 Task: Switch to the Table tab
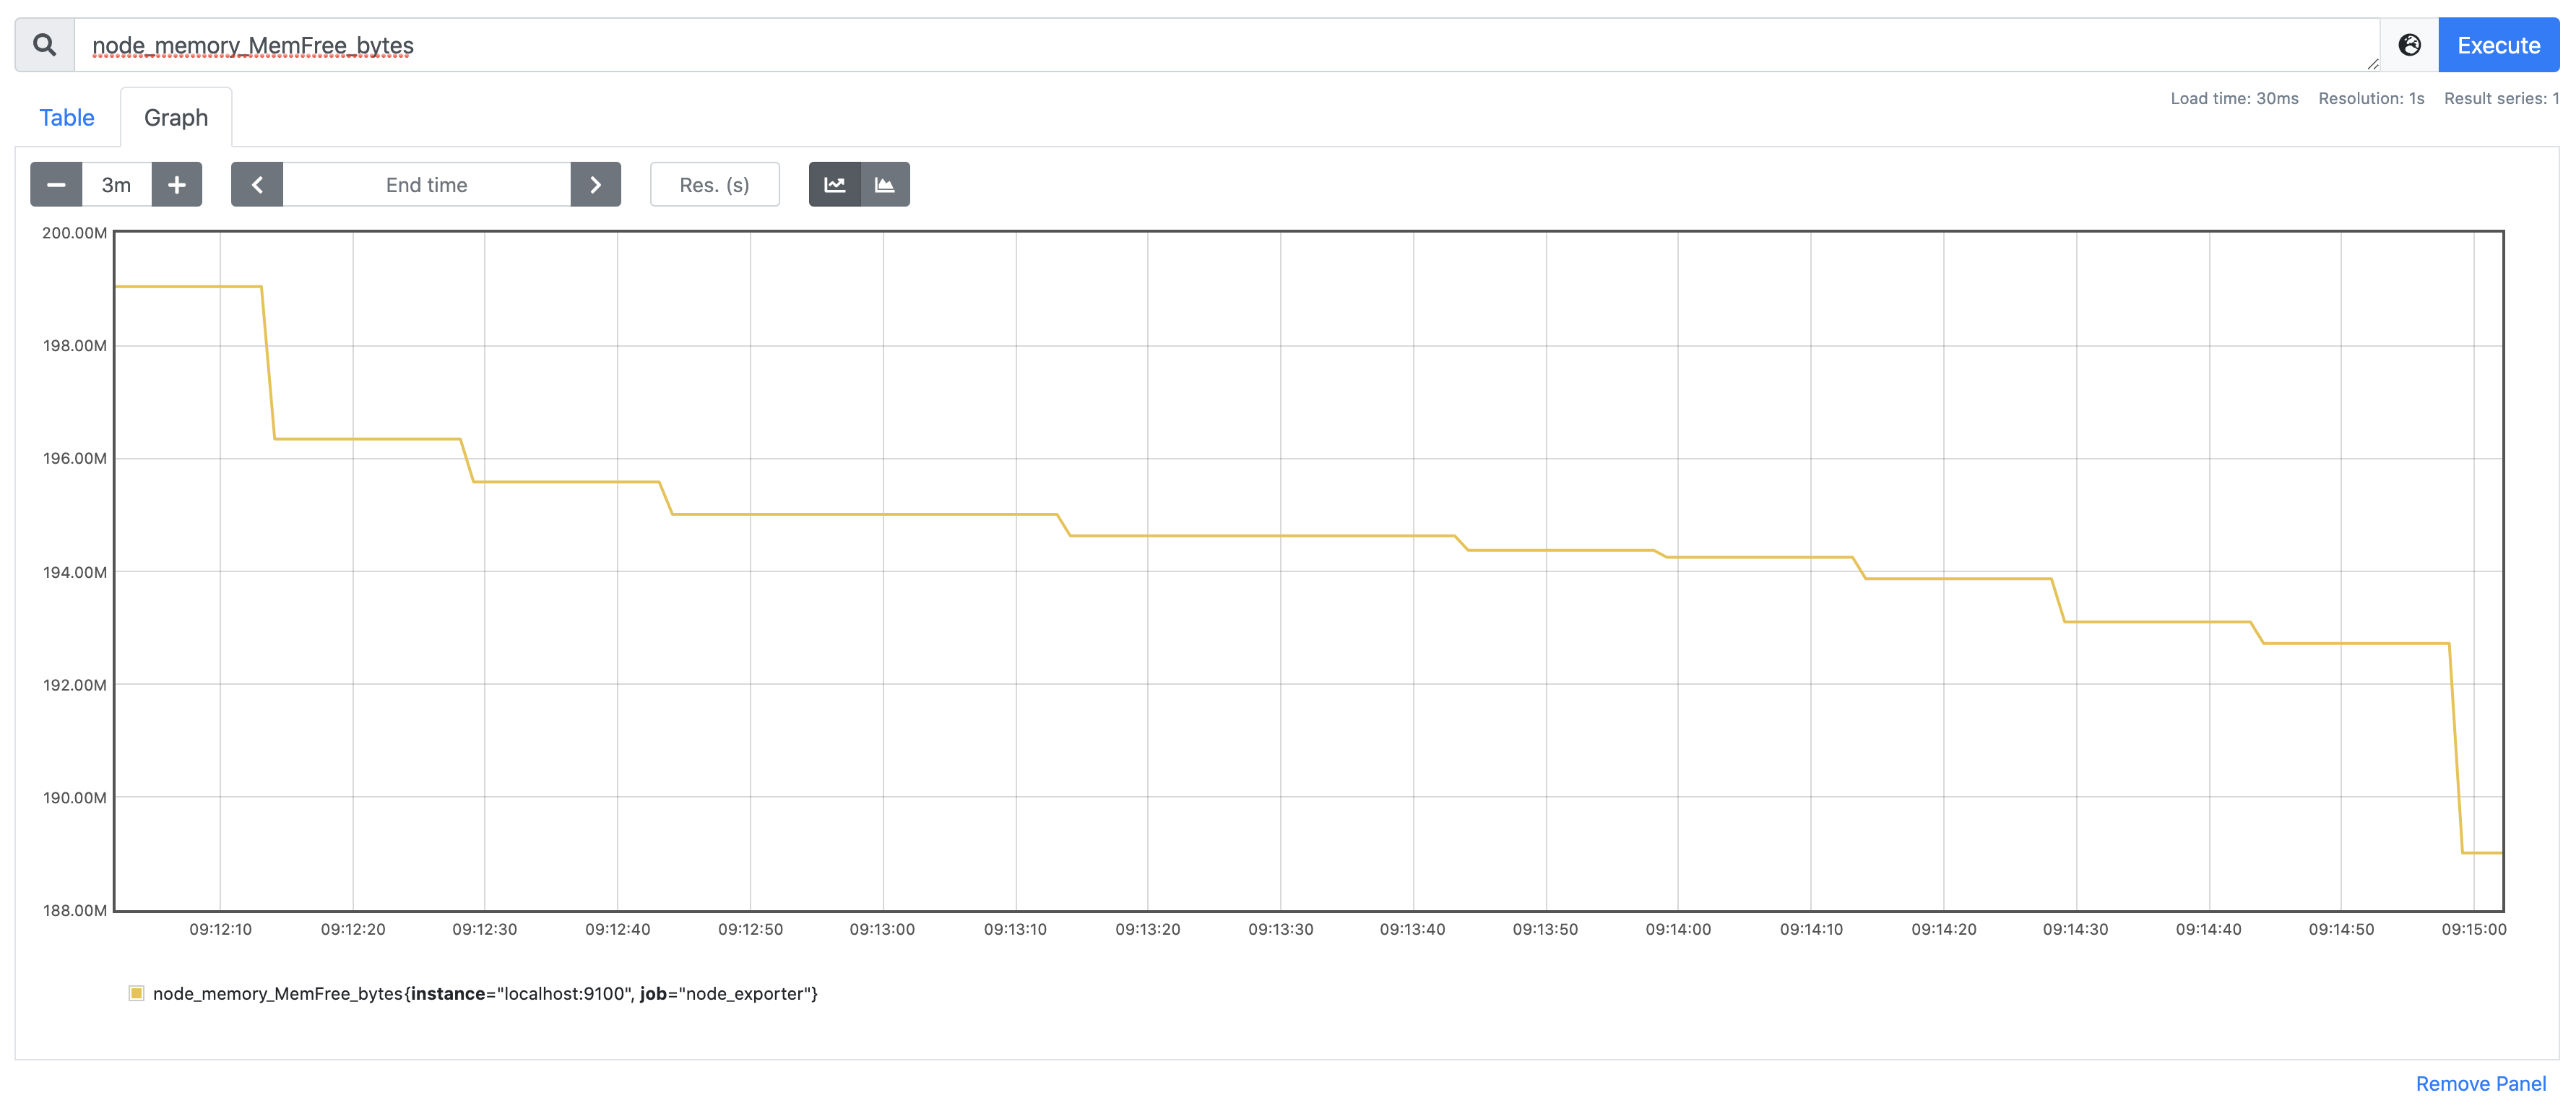[x=67, y=118]
